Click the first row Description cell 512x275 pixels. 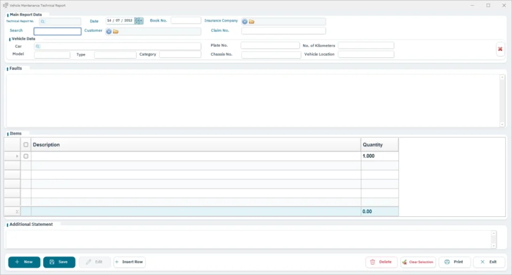tap(196, 156)
